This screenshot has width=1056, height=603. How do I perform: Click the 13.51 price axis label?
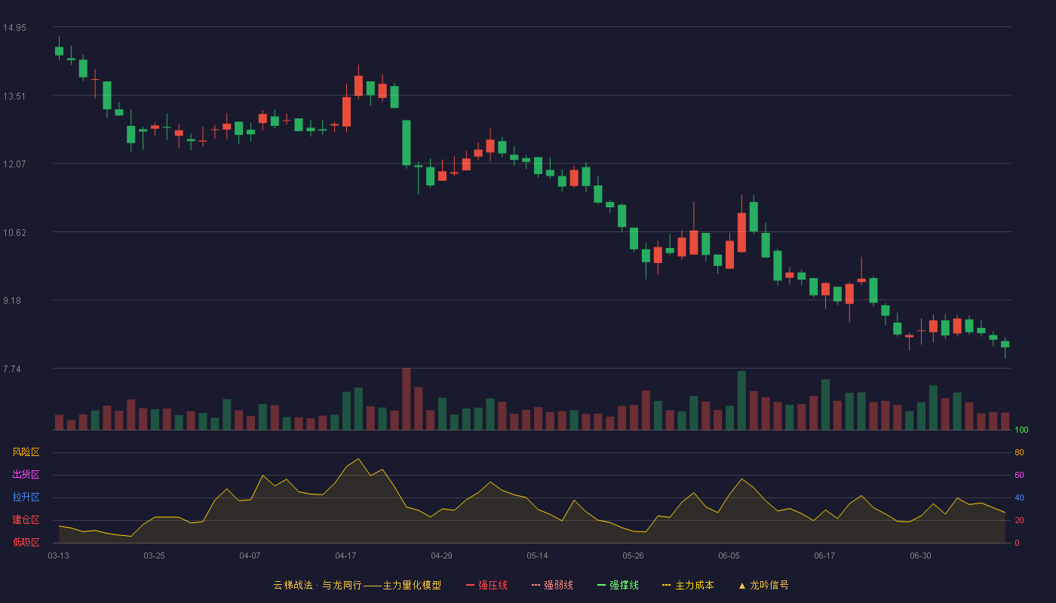[x=14, y=96]
